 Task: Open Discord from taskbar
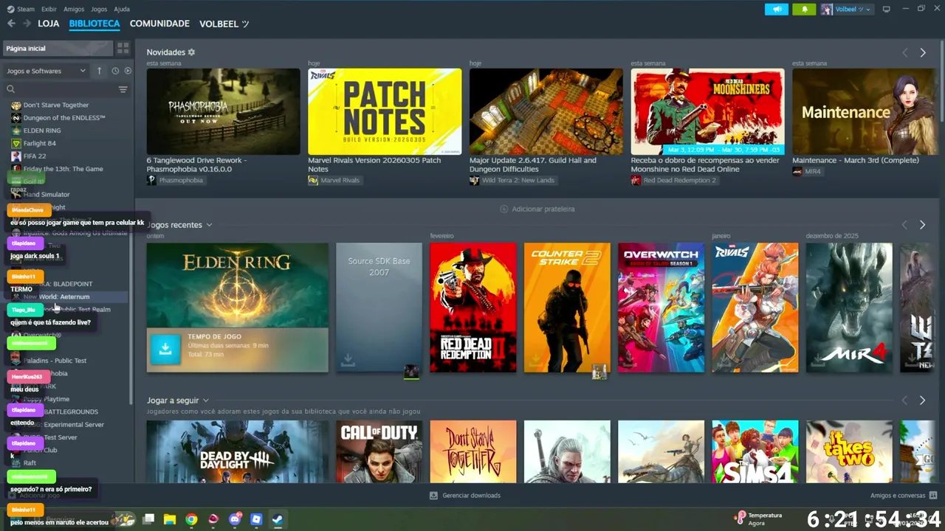pyautogui.click(x=235, y=519)
